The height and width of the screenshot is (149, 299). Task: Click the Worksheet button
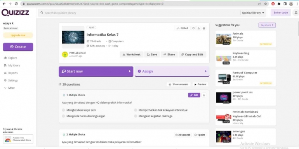pyautogui.click(x=132, y=55)
